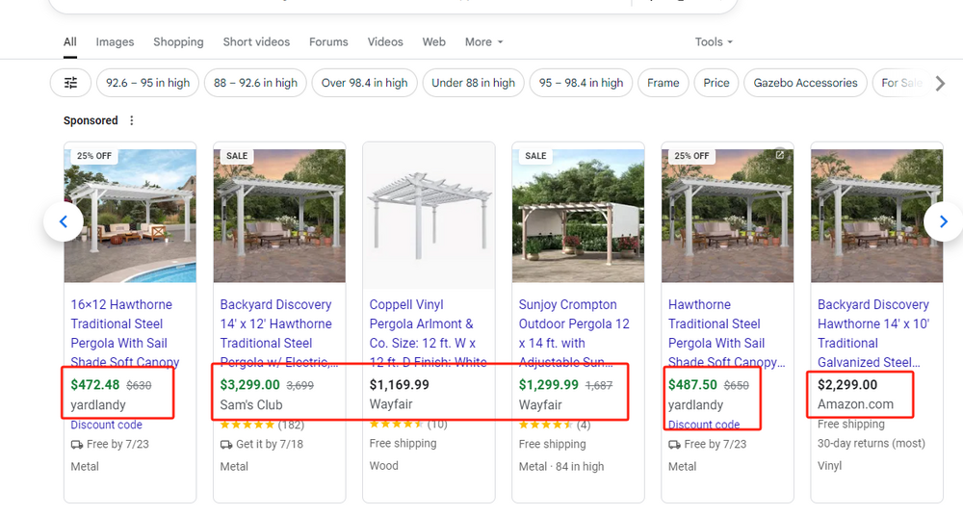Select the Gazebo Accessories filter chip

[x=805, y=83]
